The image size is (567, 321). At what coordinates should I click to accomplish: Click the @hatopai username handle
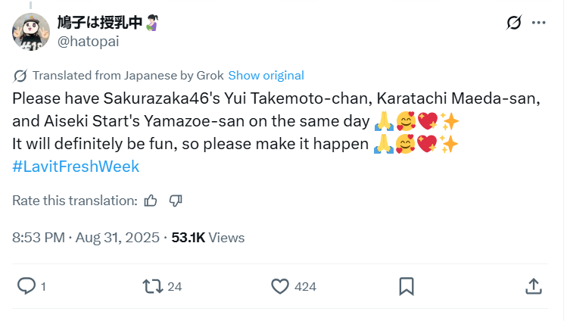click(x=88, y=42)
